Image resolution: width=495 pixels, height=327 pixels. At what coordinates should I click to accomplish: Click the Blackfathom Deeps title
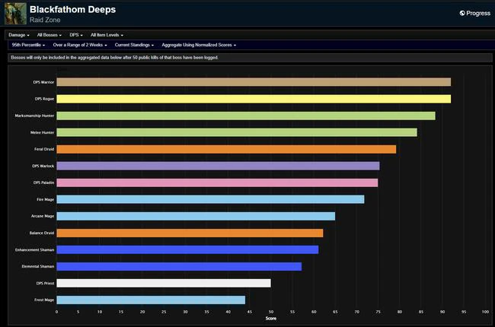[72, 9]
